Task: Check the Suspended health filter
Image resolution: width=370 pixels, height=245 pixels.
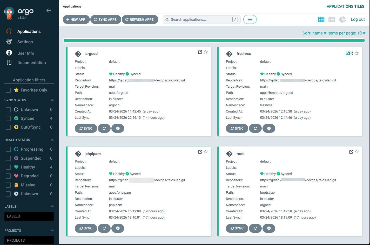Action: (x=8, y=158)
